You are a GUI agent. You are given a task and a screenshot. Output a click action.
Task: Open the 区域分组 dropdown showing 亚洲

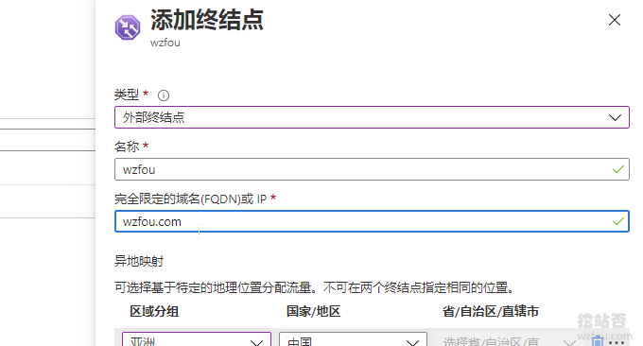(x=197, y=339)
